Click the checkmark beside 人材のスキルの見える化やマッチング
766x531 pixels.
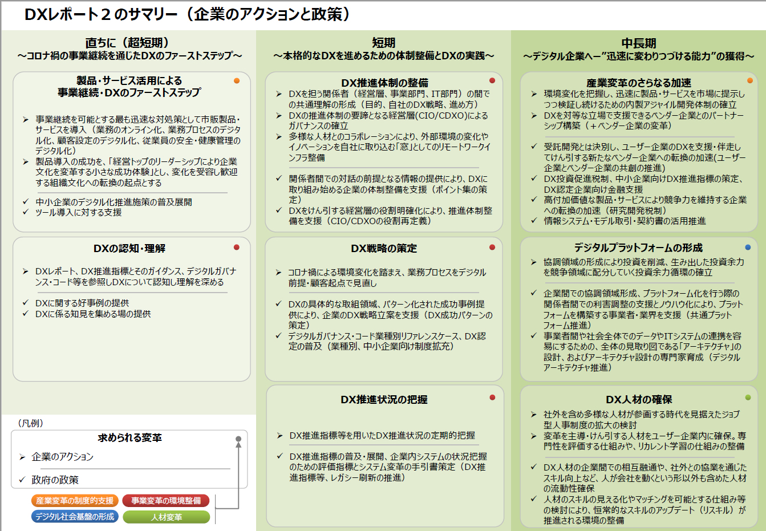coord(534,499)
